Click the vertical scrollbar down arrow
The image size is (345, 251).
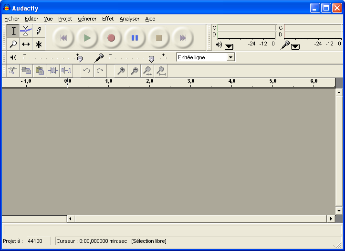[339, 211]
